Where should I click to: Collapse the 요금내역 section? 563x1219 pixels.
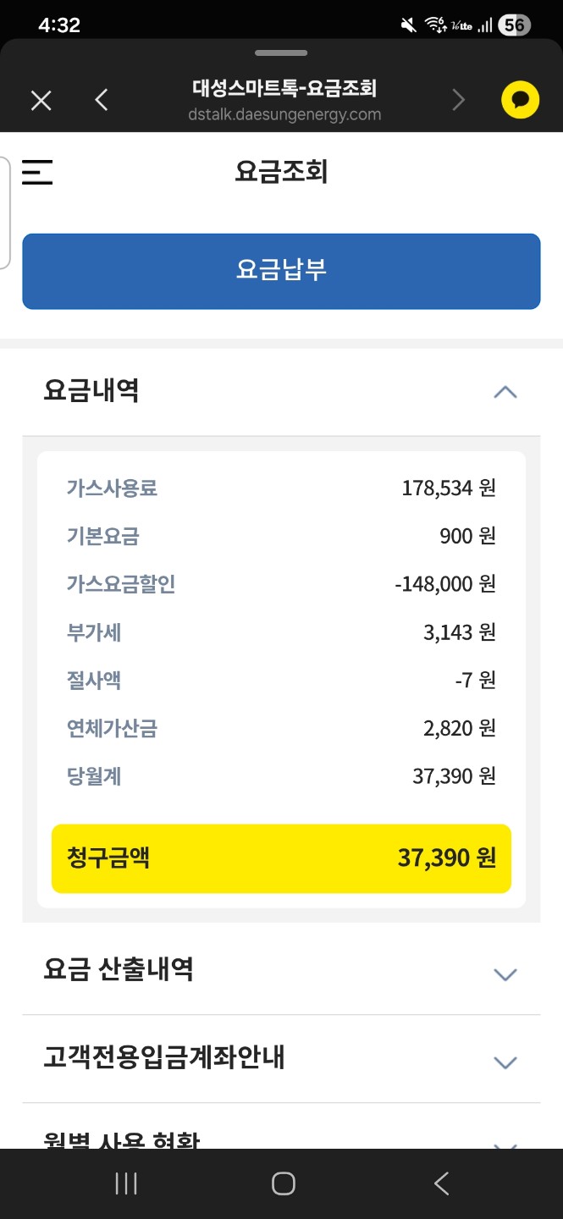tap(505, 392)
